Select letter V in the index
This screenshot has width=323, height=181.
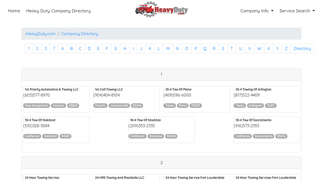(x=250, y=49)
